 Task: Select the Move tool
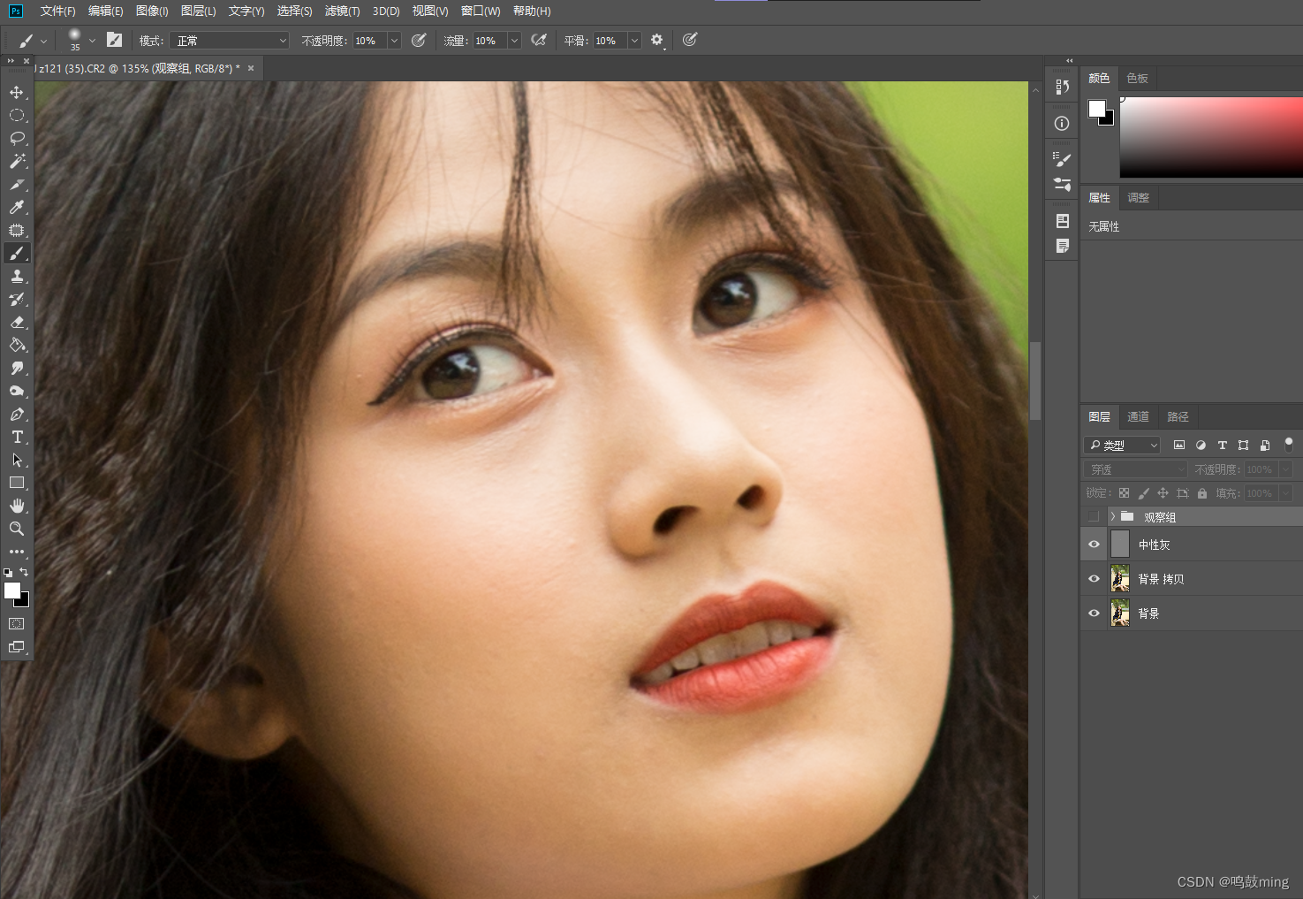(x=17, y=93)
